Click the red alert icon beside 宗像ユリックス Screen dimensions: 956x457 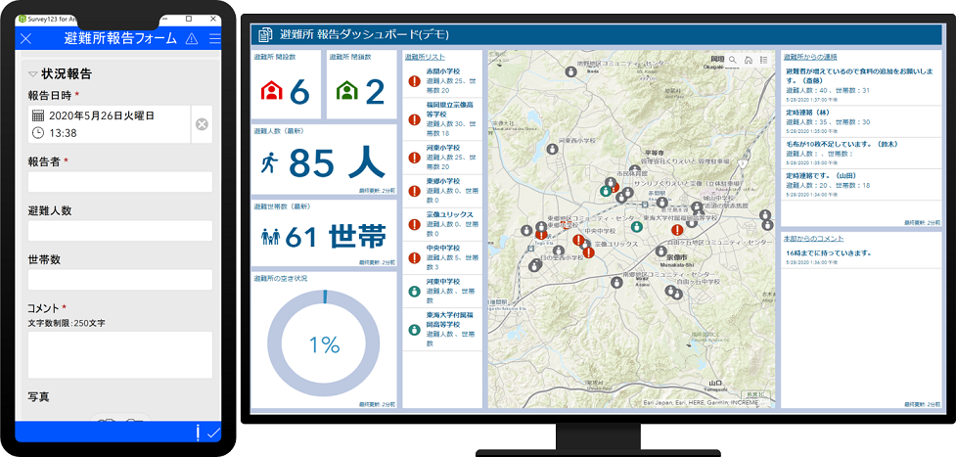point(415,224)
